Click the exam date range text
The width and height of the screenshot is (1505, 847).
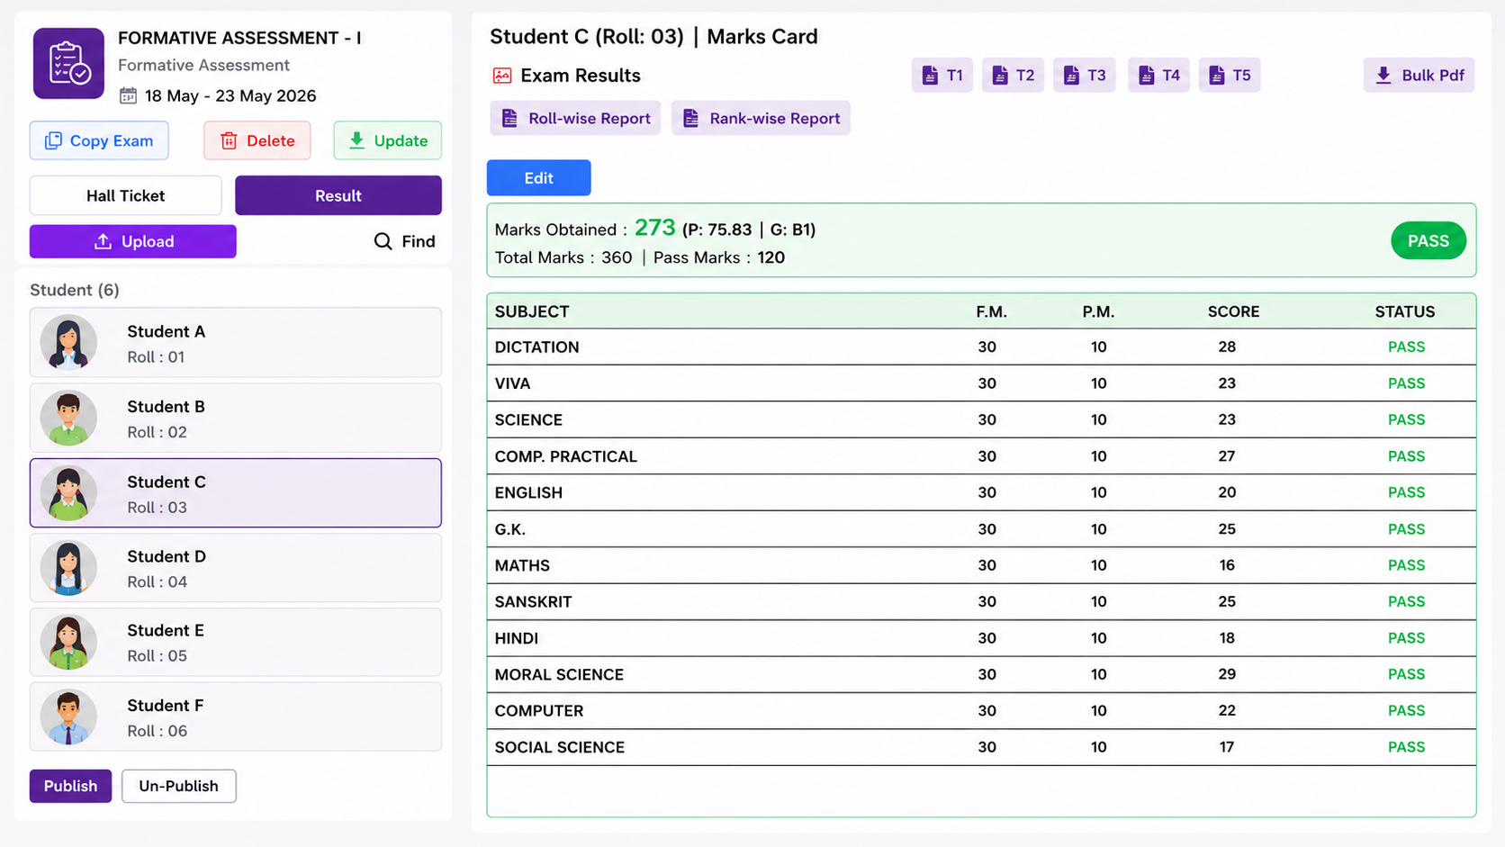[x=230, y=95]
